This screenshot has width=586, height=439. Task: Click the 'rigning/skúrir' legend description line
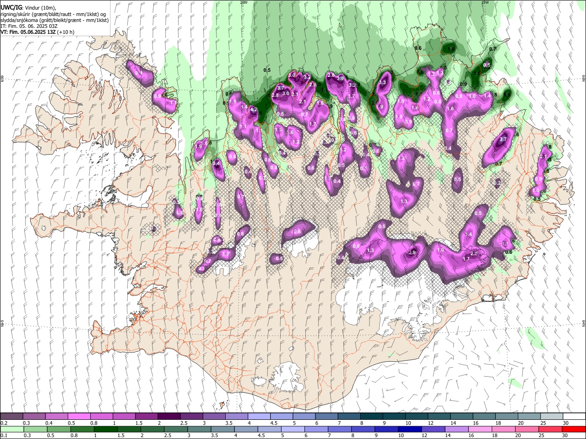coord(53,14)
